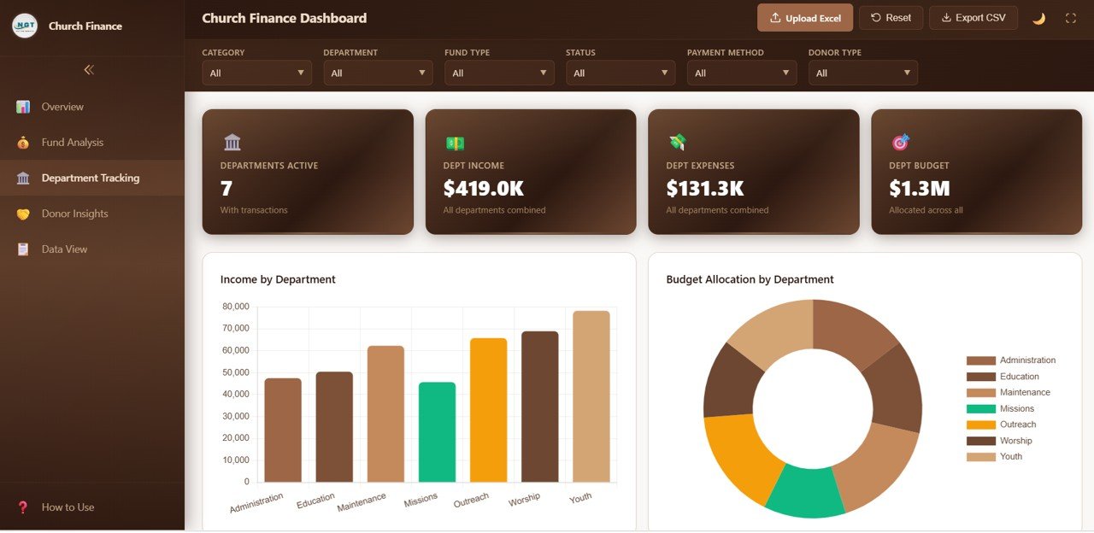Open Donor Insights heart icon
This screenshot has height=533, width=1094.
23,214
